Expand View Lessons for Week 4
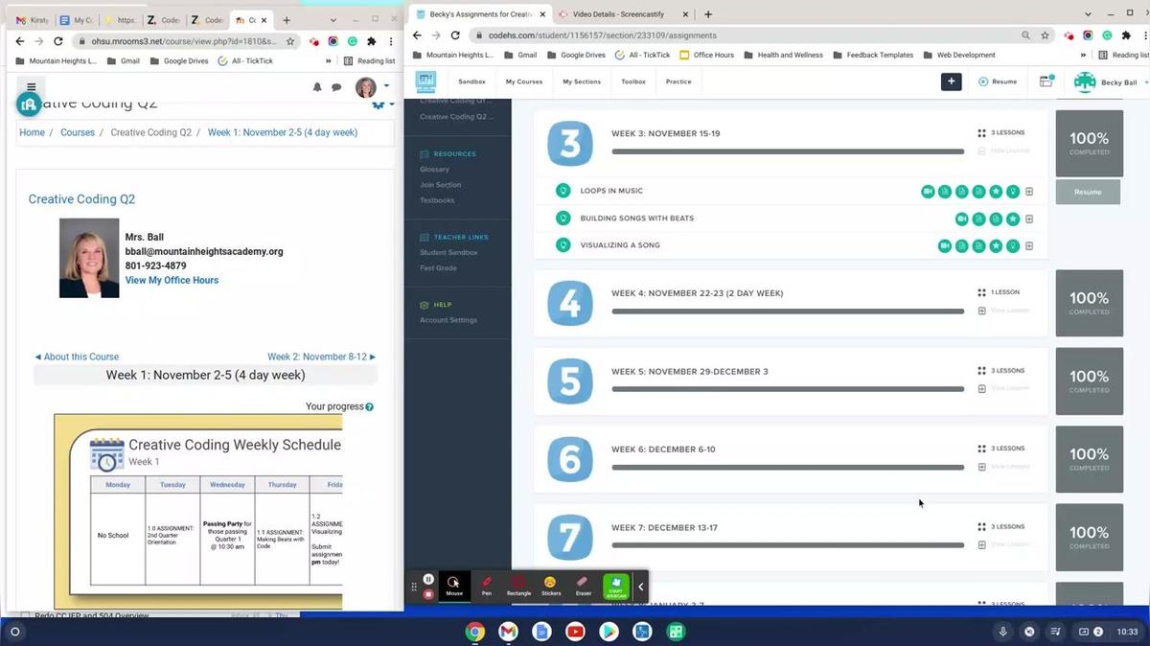 point(1003,311)
